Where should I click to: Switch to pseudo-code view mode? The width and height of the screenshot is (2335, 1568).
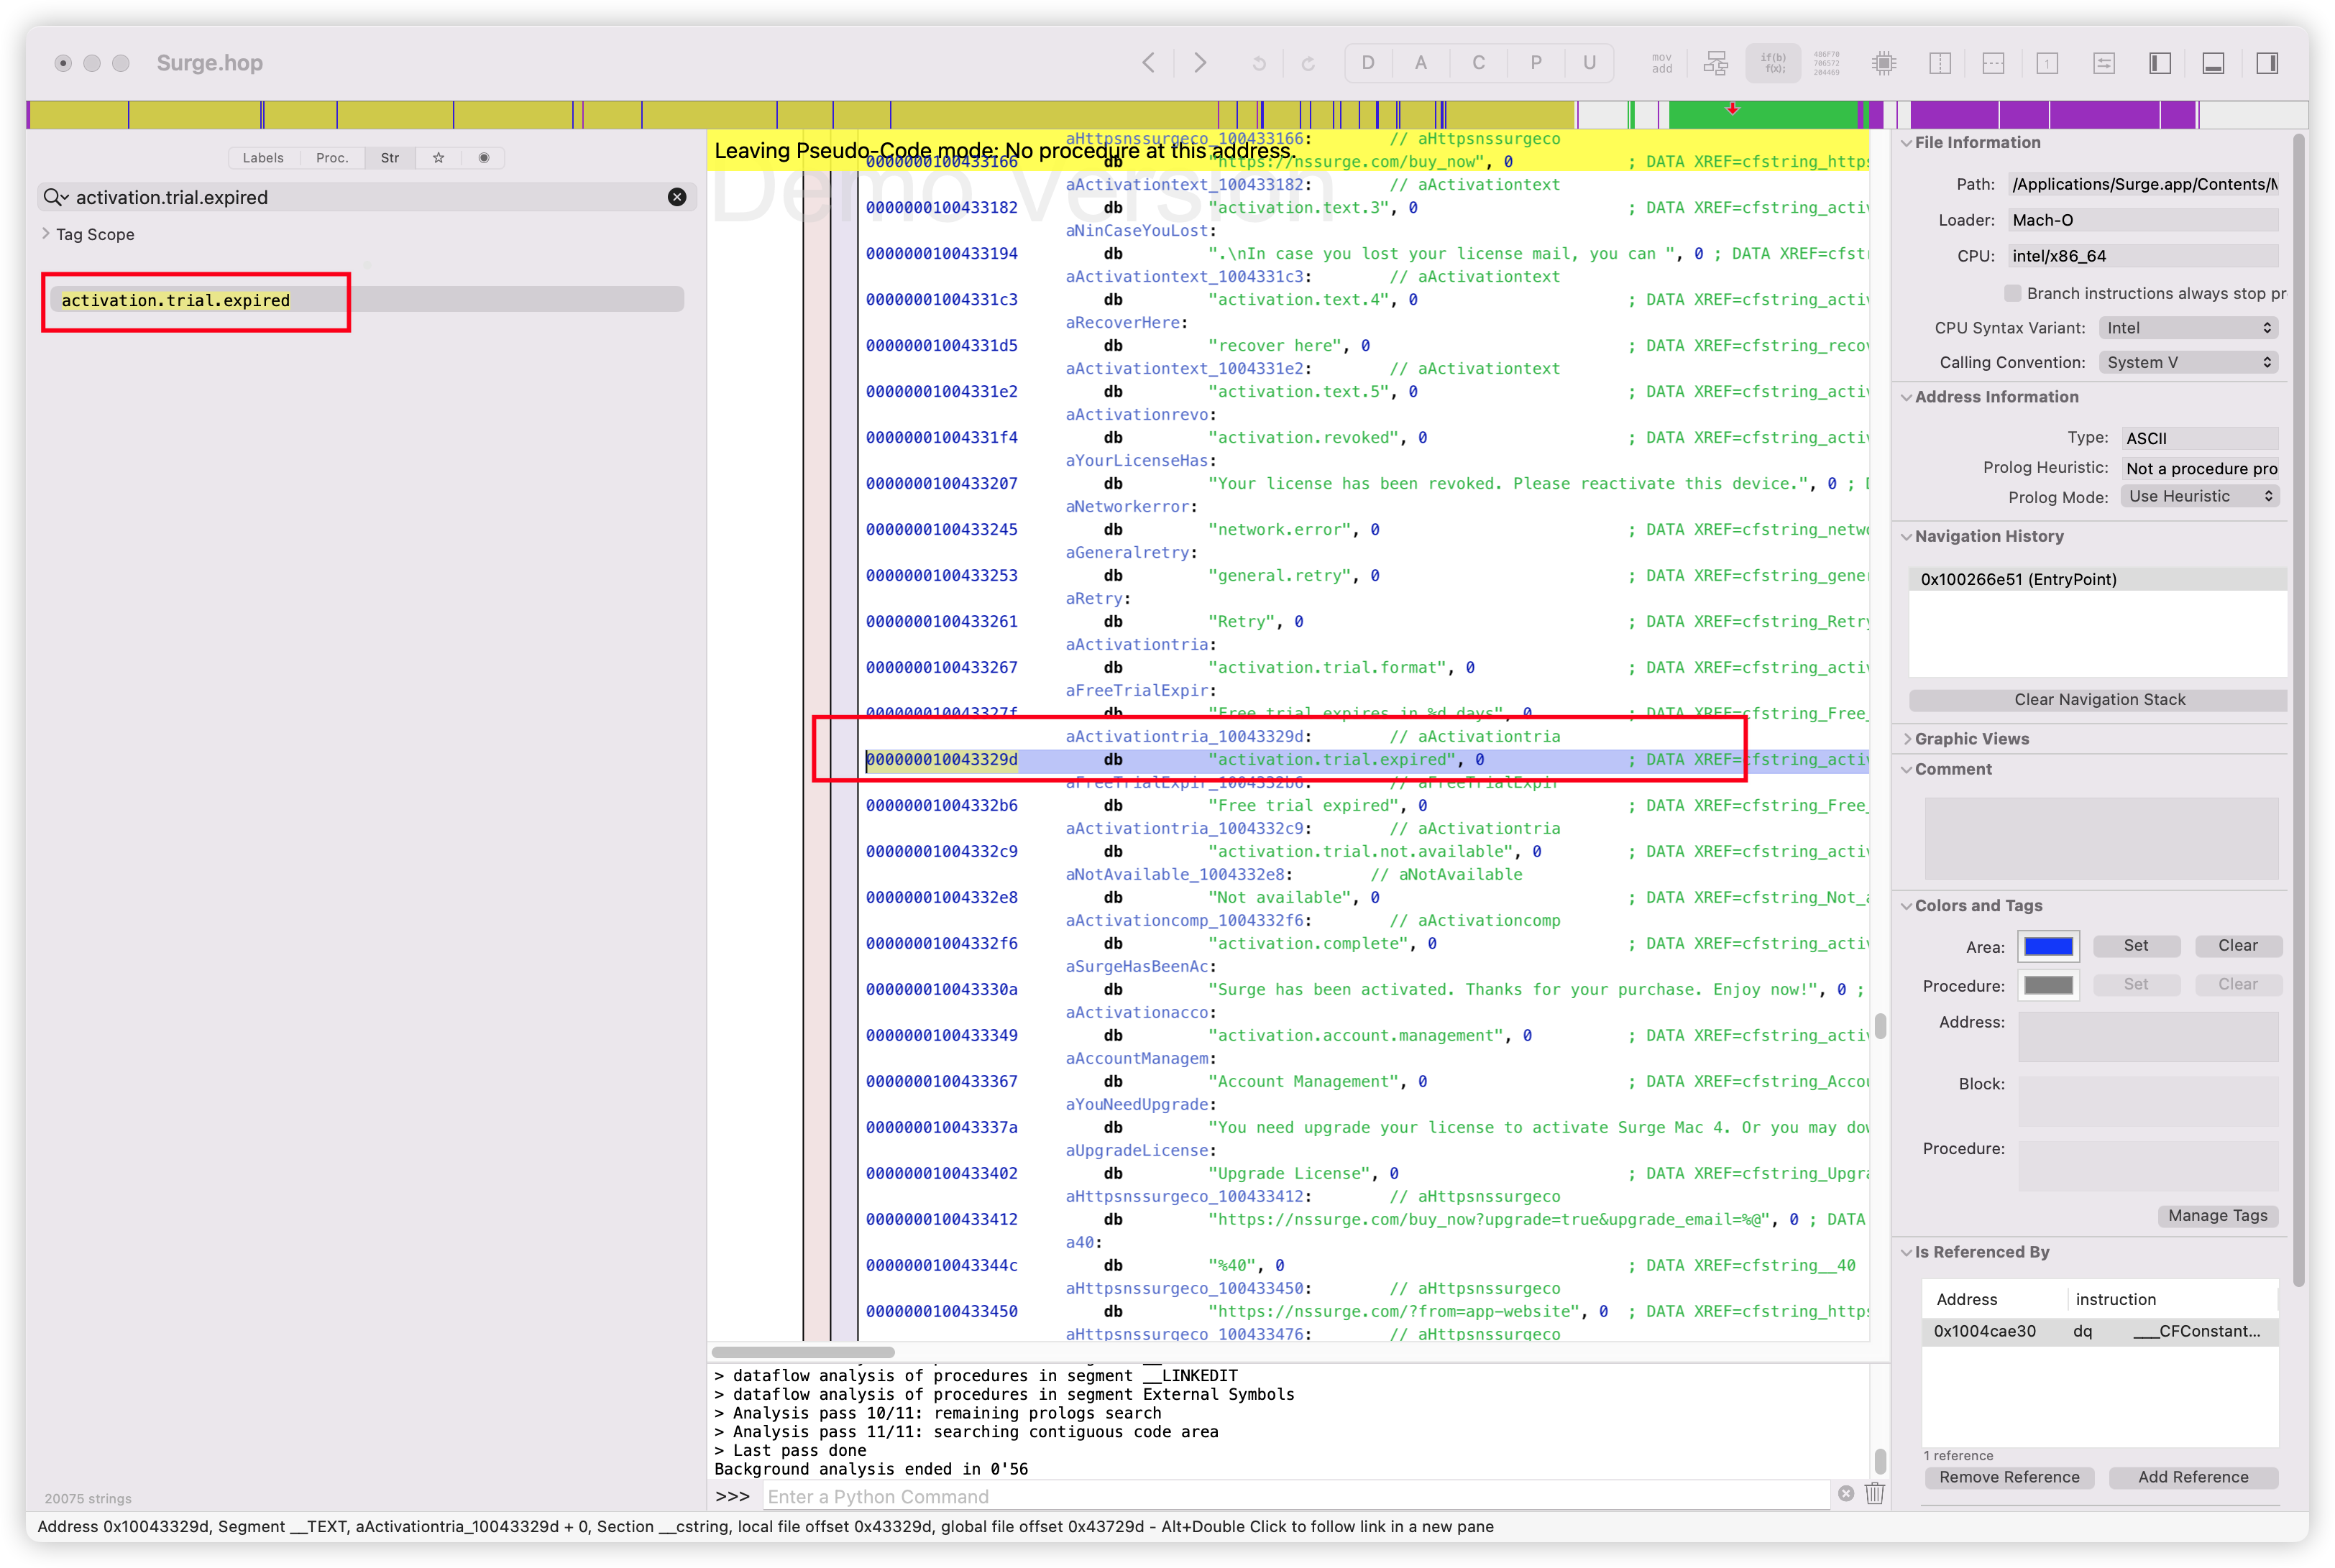coord(1773,63)
